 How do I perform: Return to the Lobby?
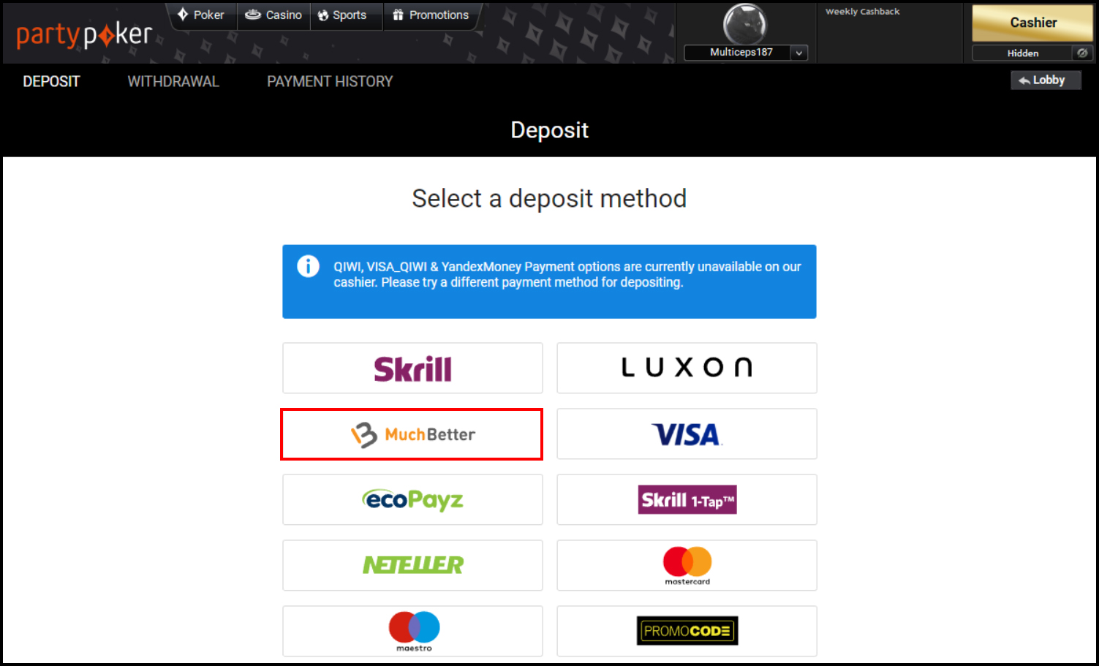click(x=1046, y=80)
